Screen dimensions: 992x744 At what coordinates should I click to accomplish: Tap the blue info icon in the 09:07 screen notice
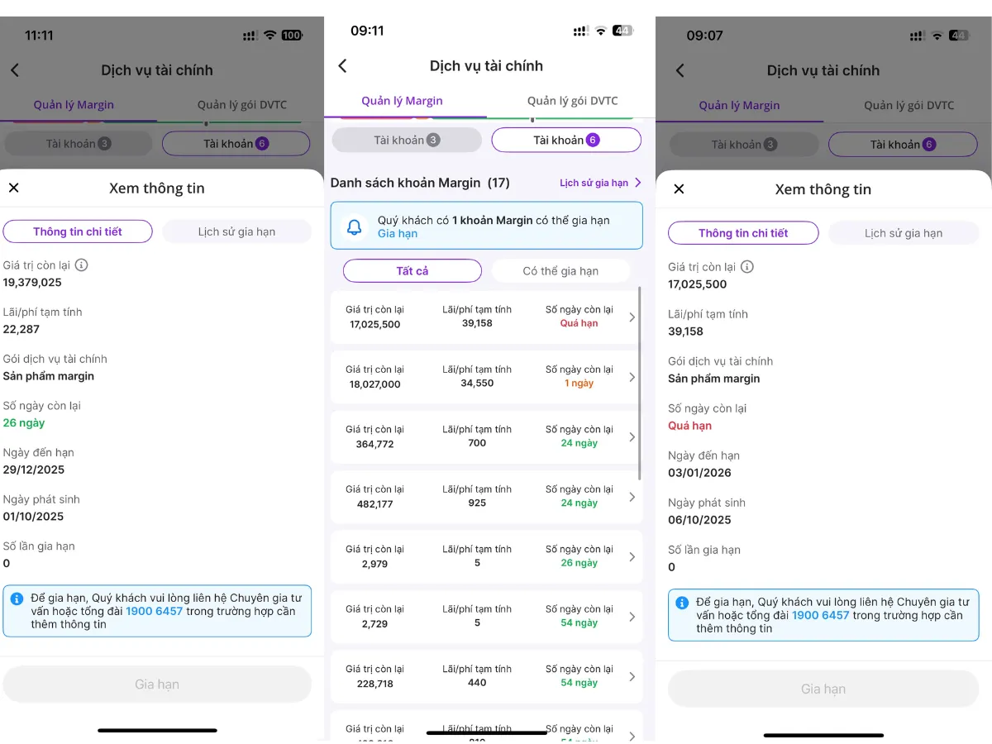(x=682, y=603)
